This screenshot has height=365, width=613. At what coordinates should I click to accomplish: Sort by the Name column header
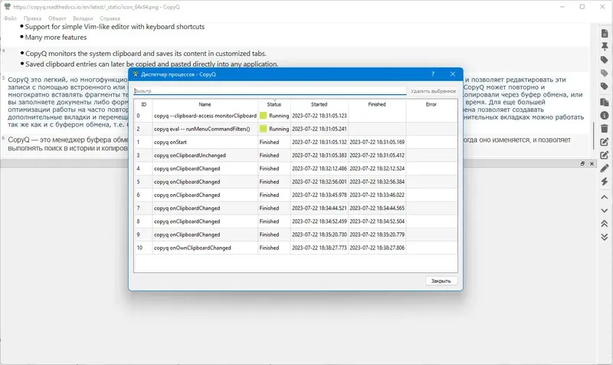[205, 104]
